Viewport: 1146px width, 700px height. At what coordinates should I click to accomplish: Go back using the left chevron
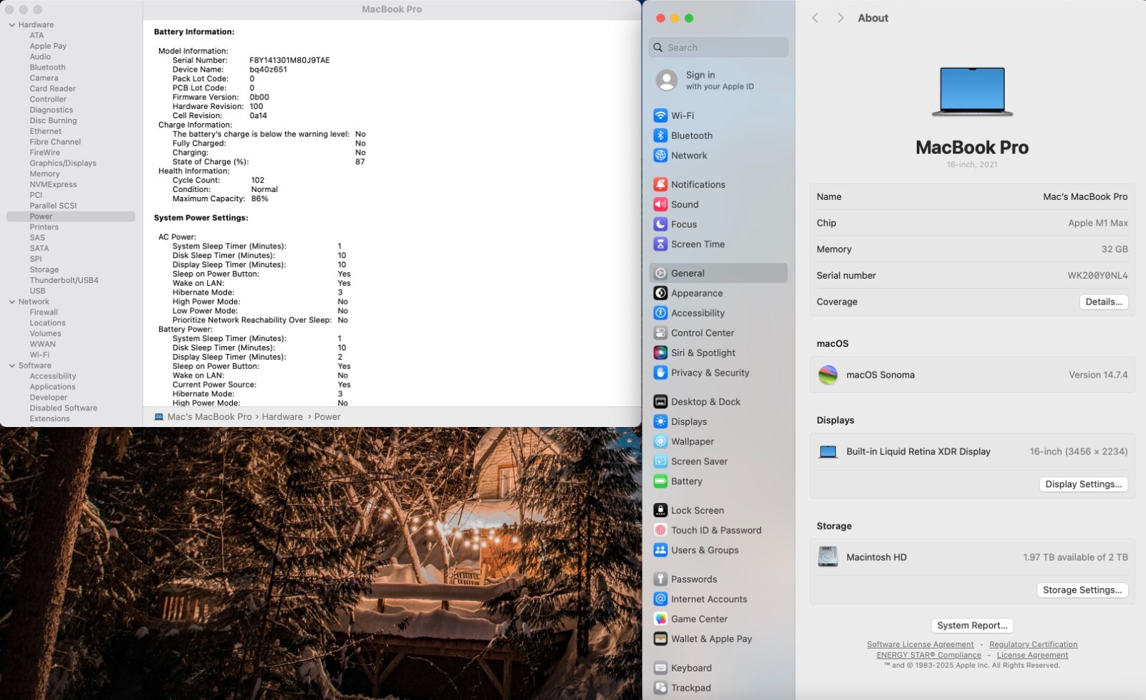coord(815,18)
